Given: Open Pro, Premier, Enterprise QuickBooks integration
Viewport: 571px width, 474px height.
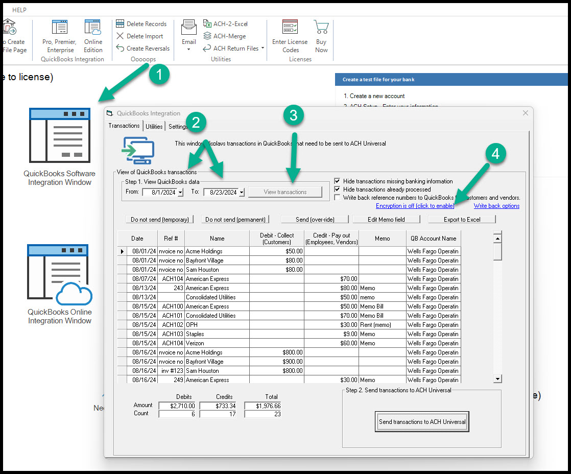Looking at the screenshot, I should coord(60,36).
